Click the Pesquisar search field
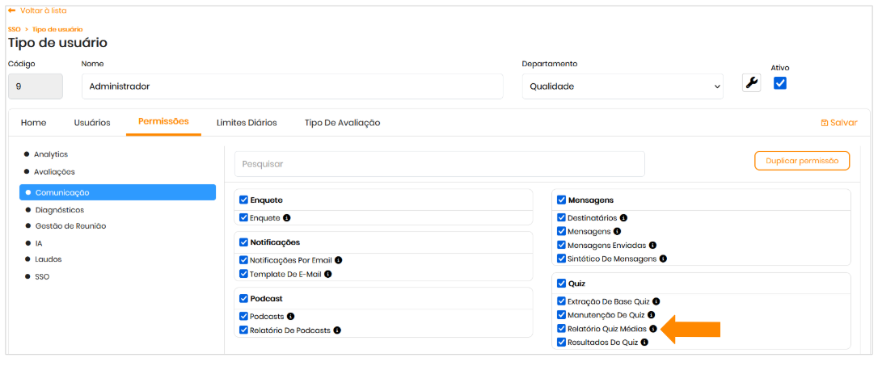This screenshot has height=366, width=878. click(439, 164)
